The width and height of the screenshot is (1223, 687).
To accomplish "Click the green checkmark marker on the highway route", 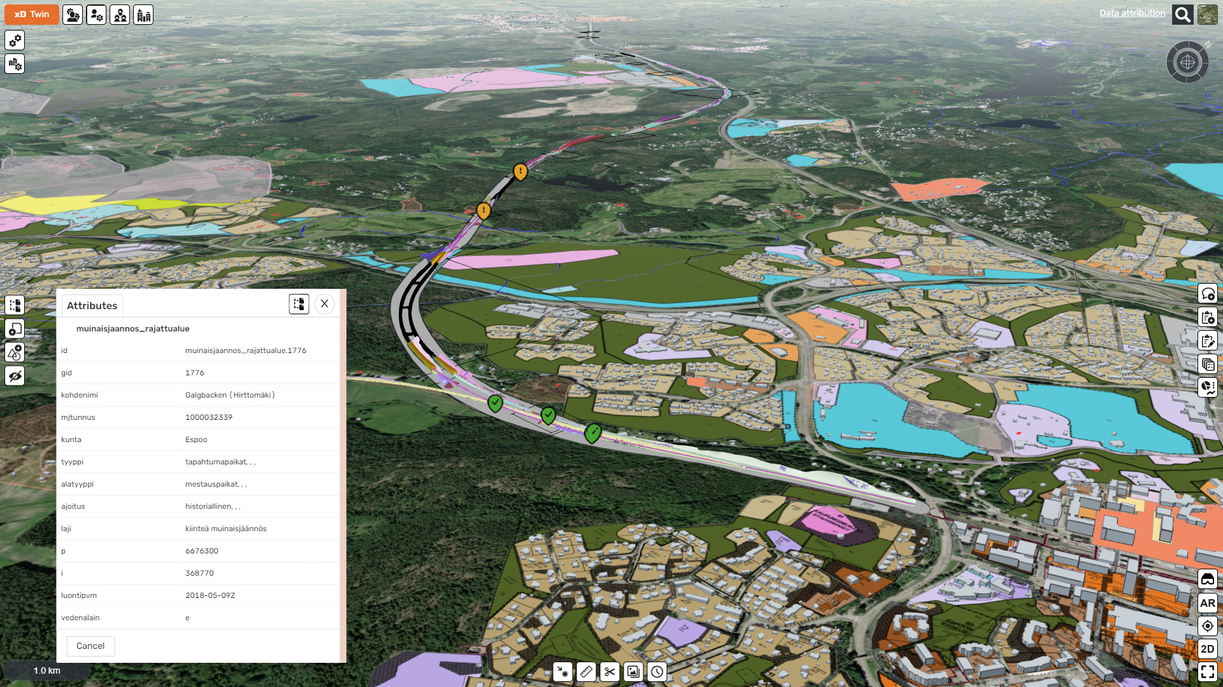I will (x=494, y=402).
